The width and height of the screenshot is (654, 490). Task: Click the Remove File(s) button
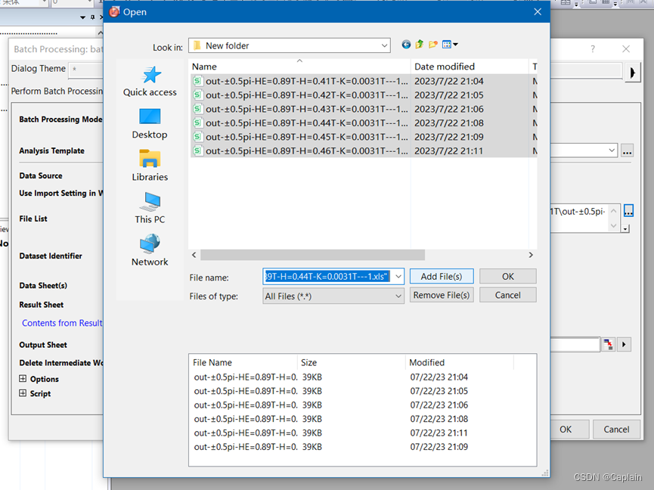click(442, 295)
